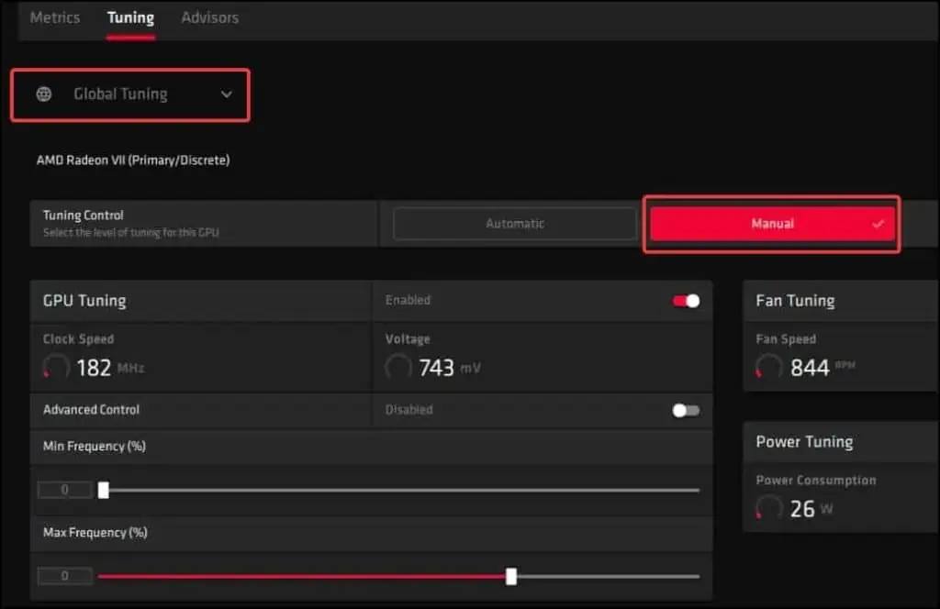Screen dimensions: 940x609
Task: Disable the GPU Tuning Enabled toggle
Action: pos(684,300)
